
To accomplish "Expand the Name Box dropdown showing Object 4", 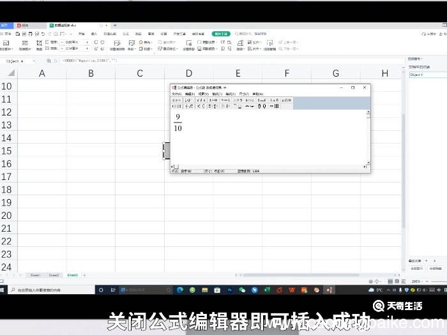I will pos(34,61).
